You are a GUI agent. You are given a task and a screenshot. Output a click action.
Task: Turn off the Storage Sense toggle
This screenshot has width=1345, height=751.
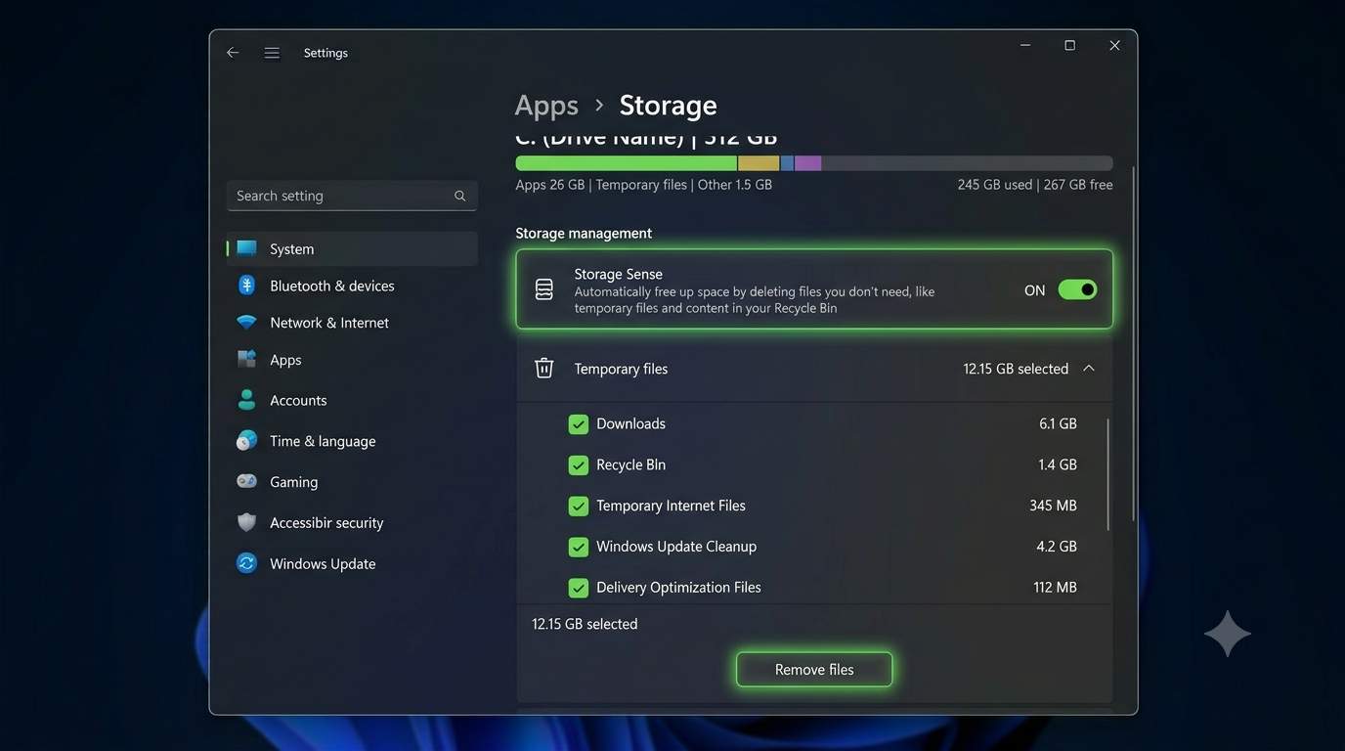pyautogui.click(x=1077, y=290)
